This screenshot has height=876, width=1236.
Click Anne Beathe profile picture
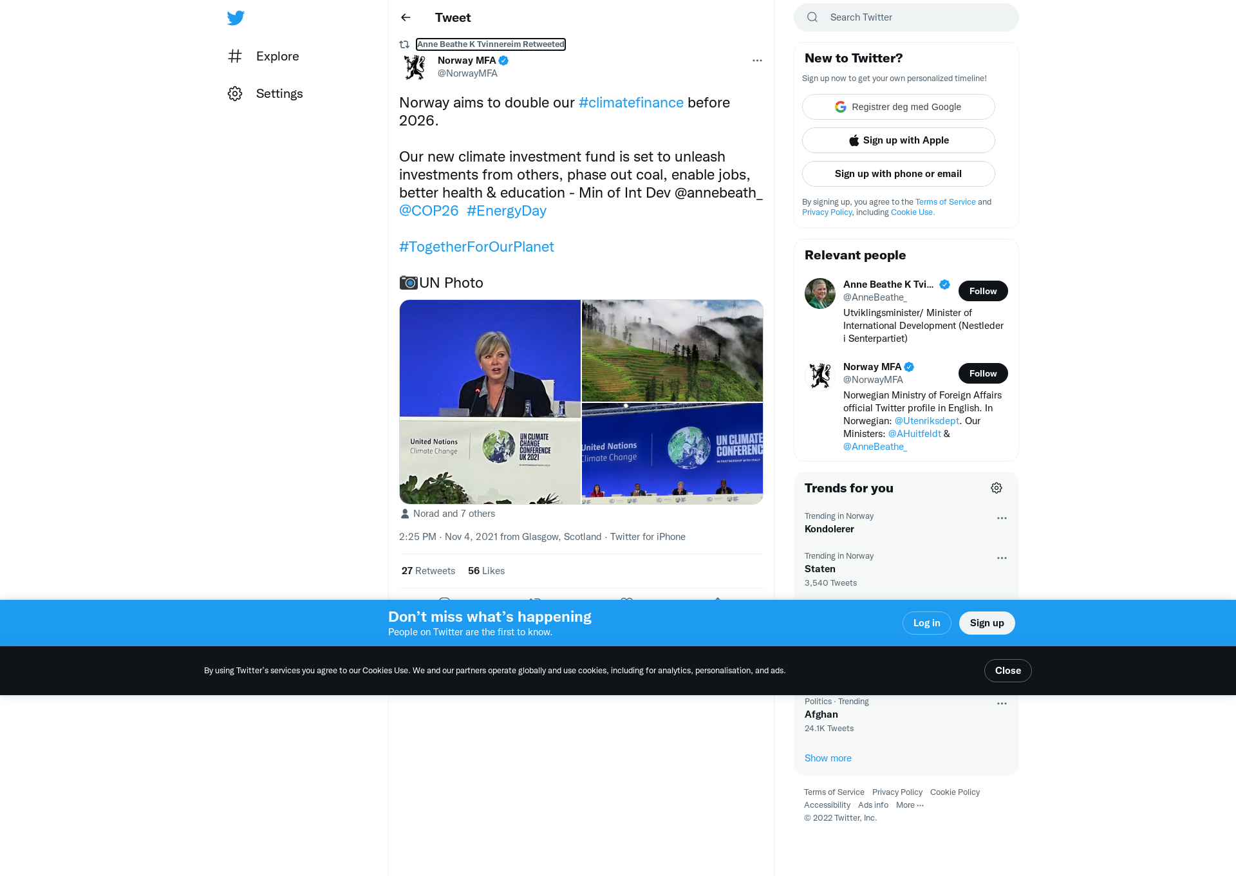tap(820, 294)
